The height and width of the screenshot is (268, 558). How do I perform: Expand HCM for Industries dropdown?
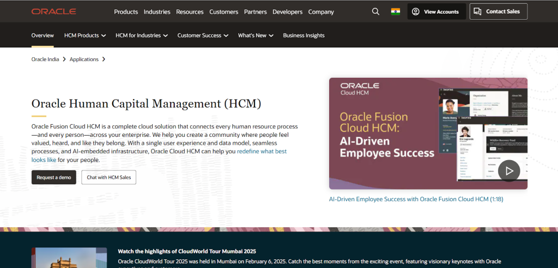click(x=142, y=35)
